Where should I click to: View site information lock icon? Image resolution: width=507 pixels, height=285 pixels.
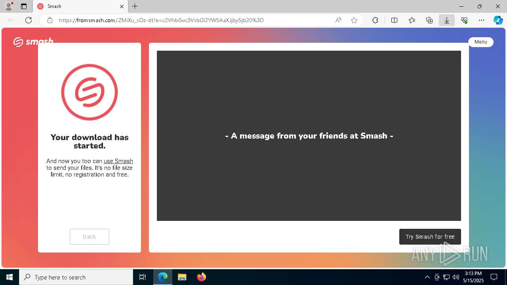tap(50, 20)
